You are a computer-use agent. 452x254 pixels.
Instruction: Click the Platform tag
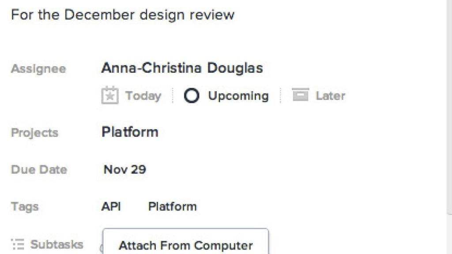tap(173, 206)
